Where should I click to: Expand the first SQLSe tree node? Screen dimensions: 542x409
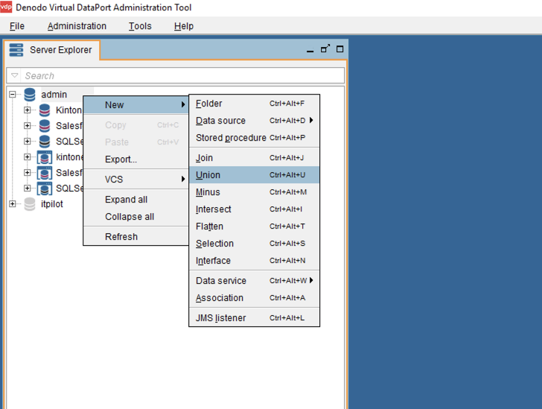pyautogui.click(x=28, y=142)
